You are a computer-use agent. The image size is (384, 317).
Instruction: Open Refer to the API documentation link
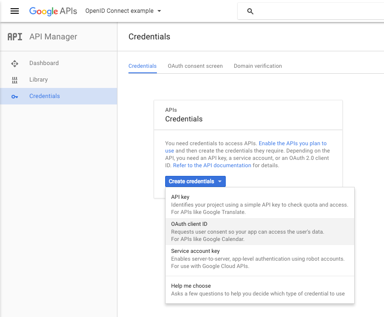tap(212, 165)
